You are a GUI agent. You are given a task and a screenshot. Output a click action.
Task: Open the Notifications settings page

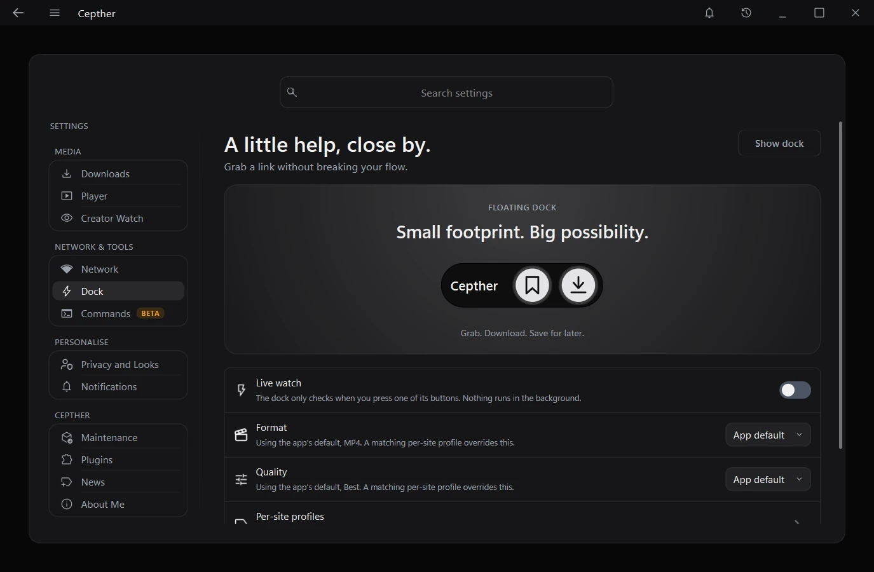click(x=118, y=386)
